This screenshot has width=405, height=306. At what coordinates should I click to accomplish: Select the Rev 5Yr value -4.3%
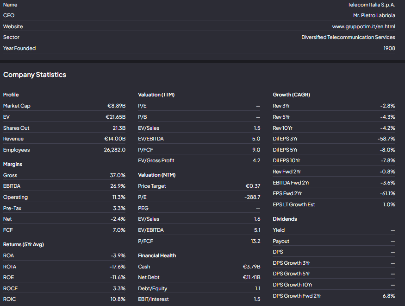388,117
